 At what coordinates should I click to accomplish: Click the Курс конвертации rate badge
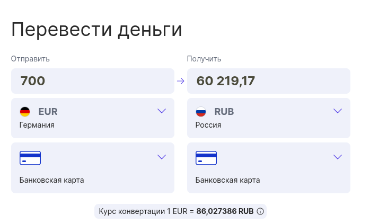181,211
